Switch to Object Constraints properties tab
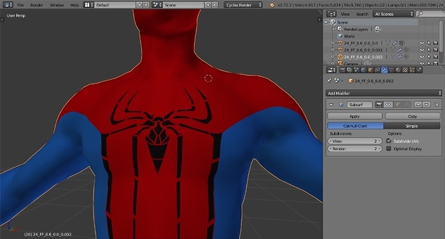445x239 pixels. [x=377, y=70]
